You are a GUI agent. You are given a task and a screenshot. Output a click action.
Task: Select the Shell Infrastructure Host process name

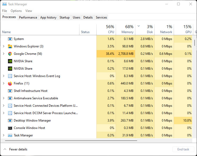[30, 91]
